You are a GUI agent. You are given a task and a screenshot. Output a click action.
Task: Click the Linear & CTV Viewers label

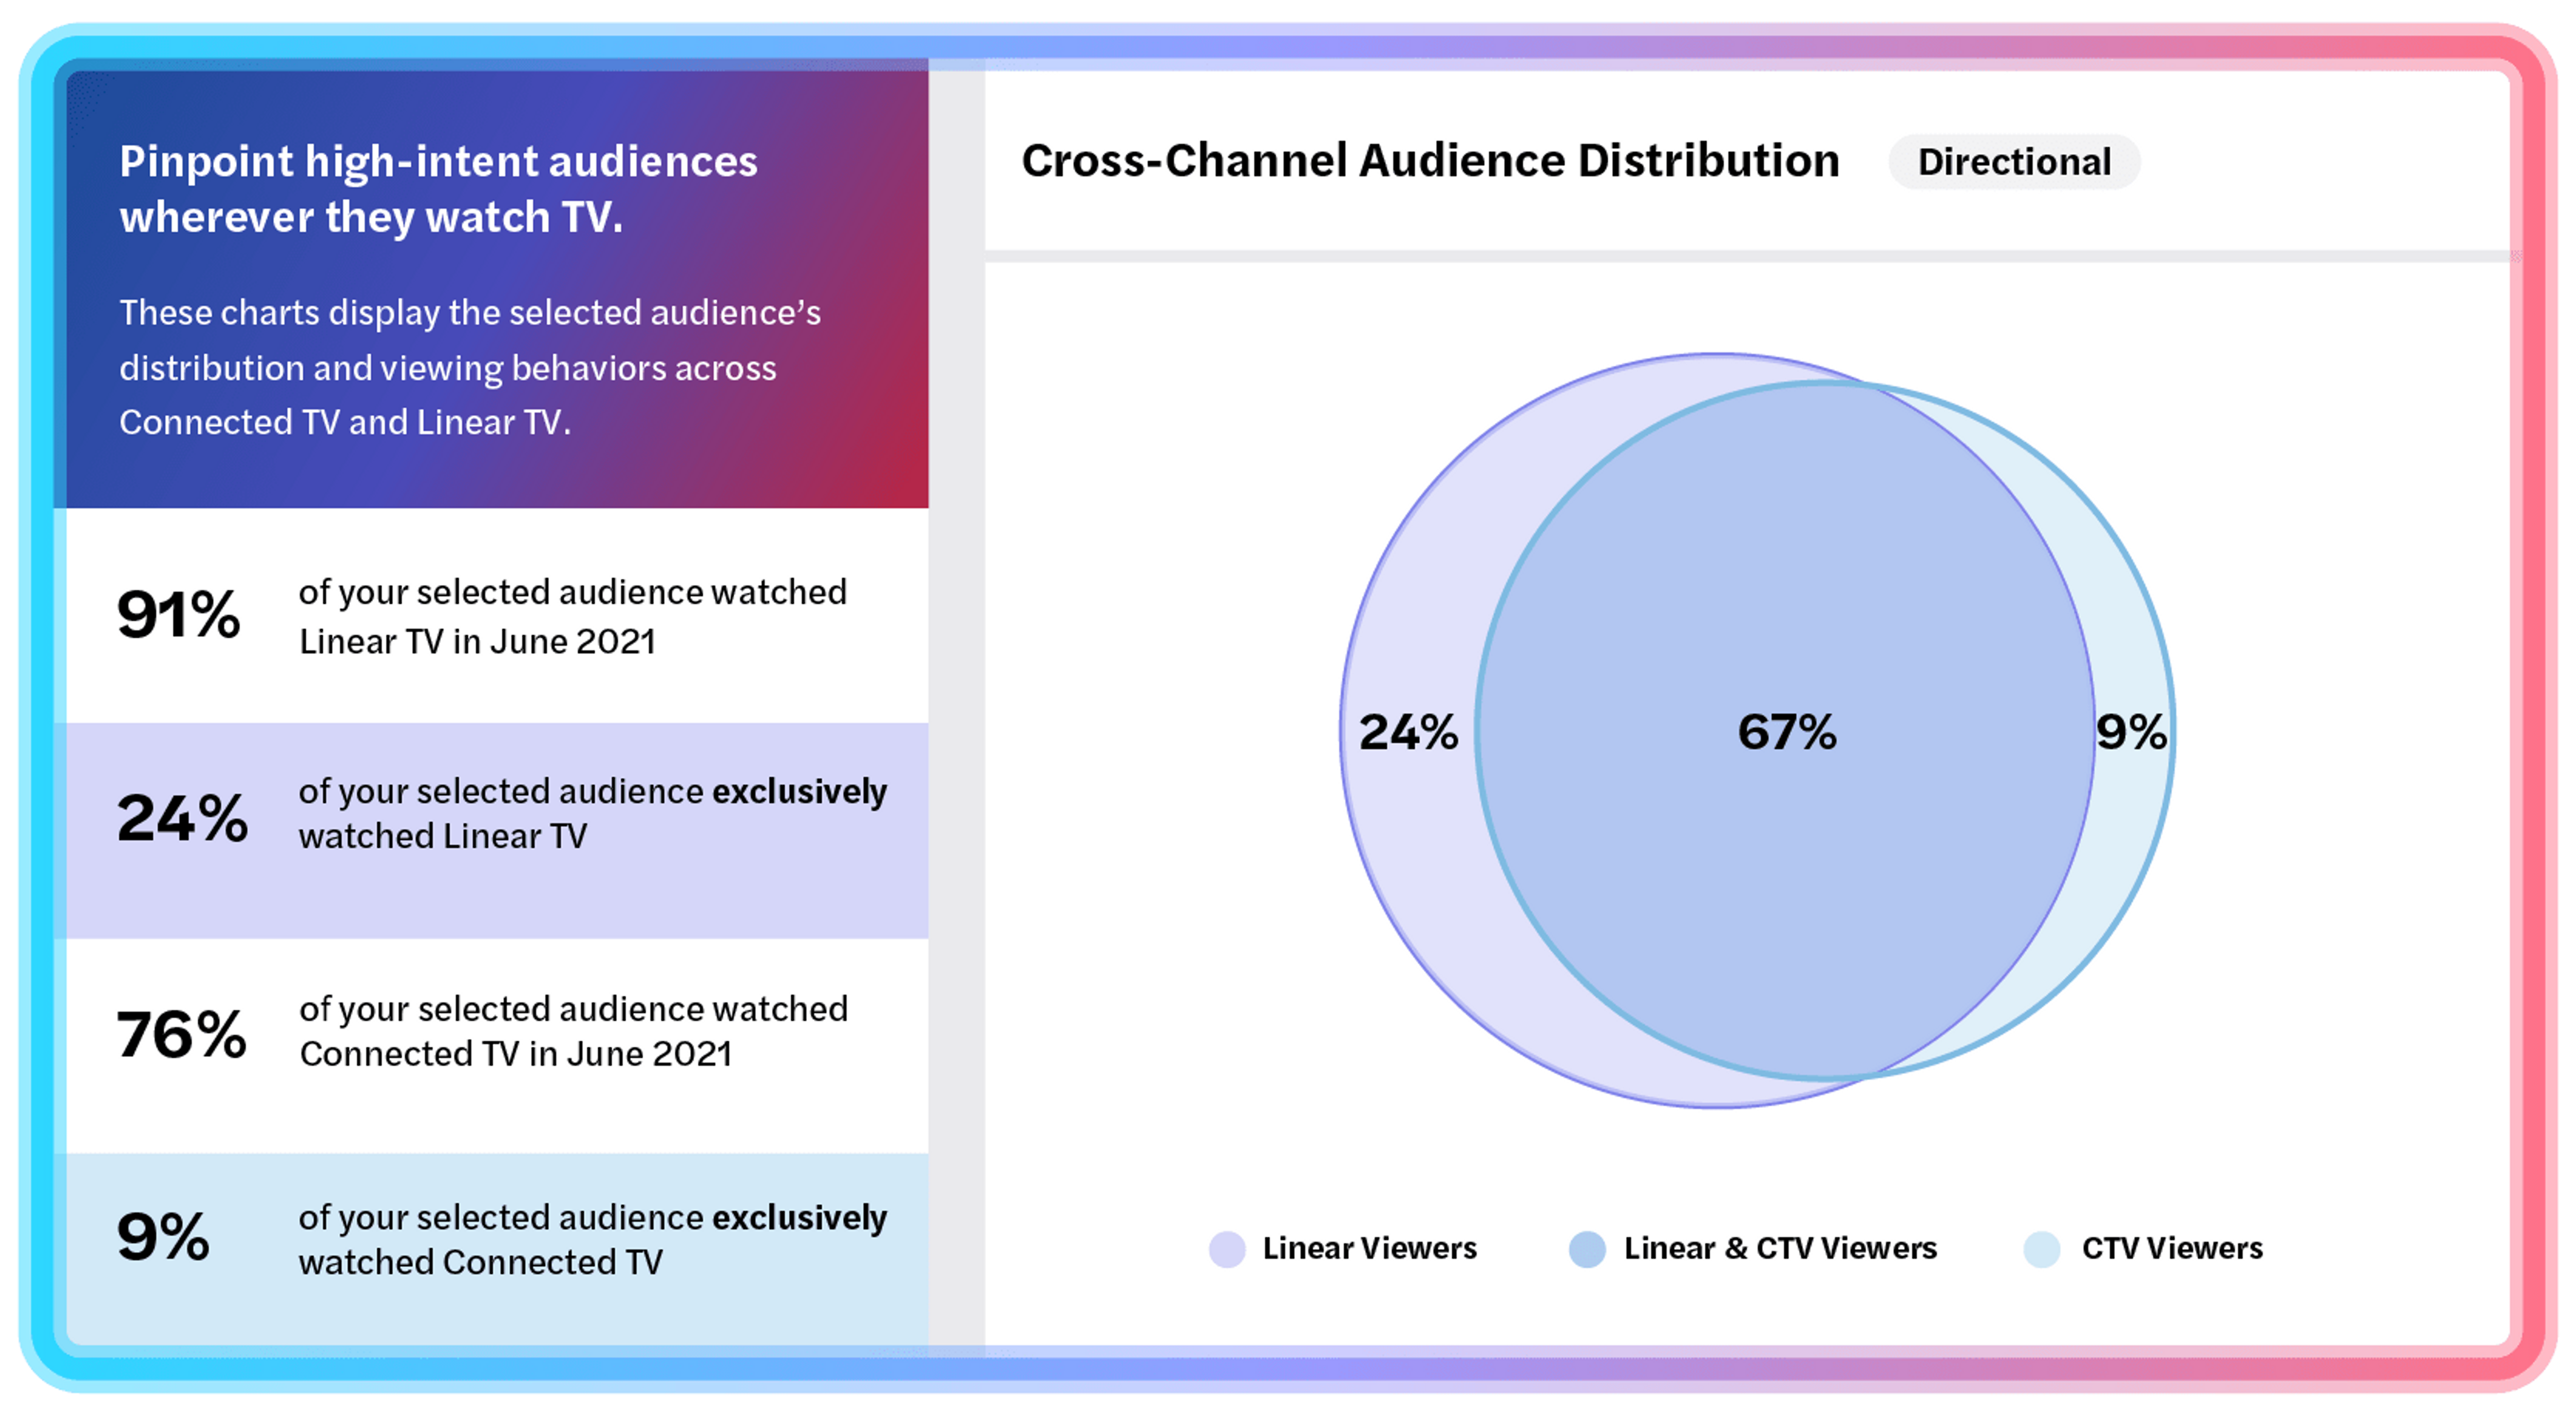(1780, 1249)
